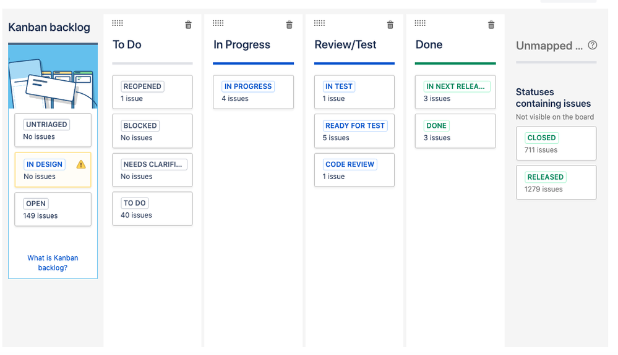
Task: Click the warning icon on In Design
Action: (x=81, y=164)
